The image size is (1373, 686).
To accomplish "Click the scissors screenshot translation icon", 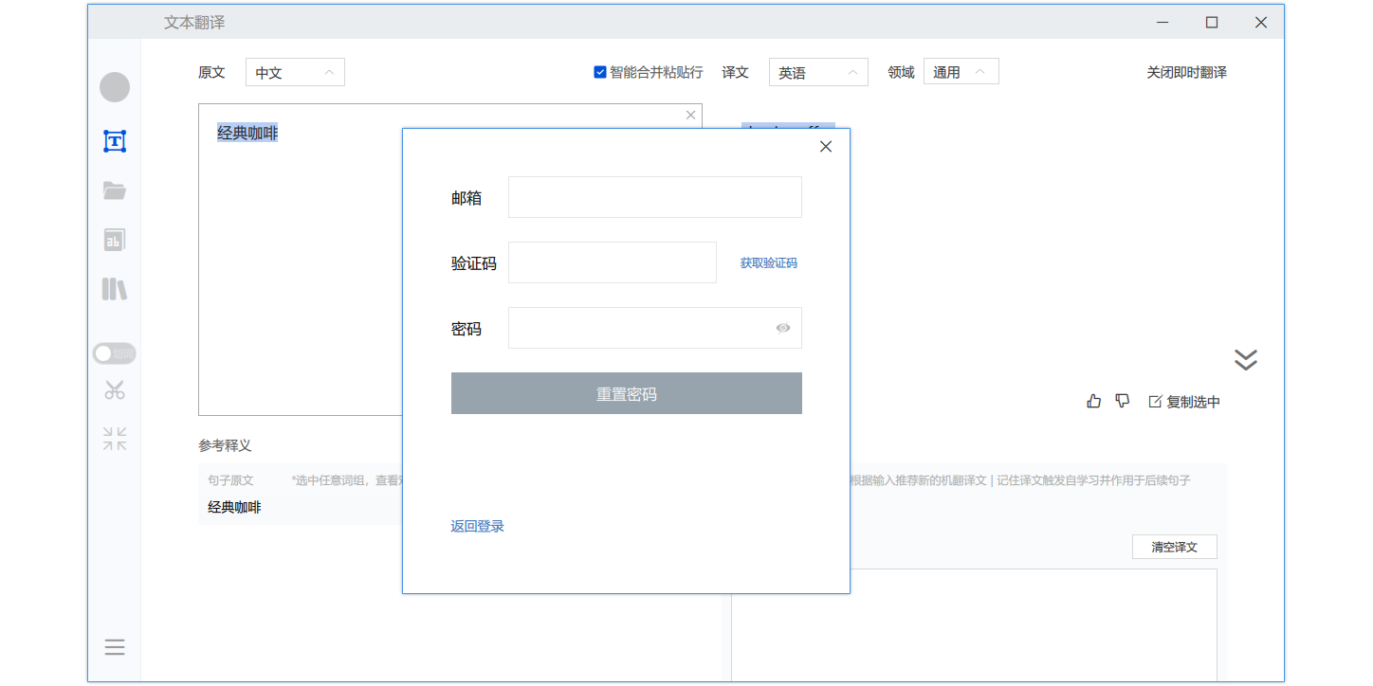I will 115,389.
